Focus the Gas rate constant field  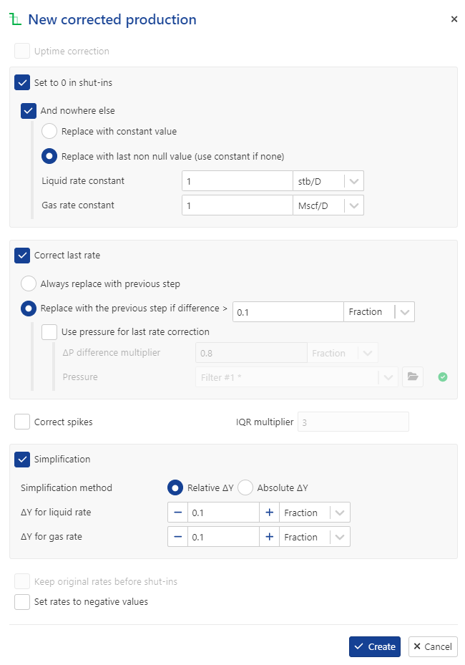(238, 205)
